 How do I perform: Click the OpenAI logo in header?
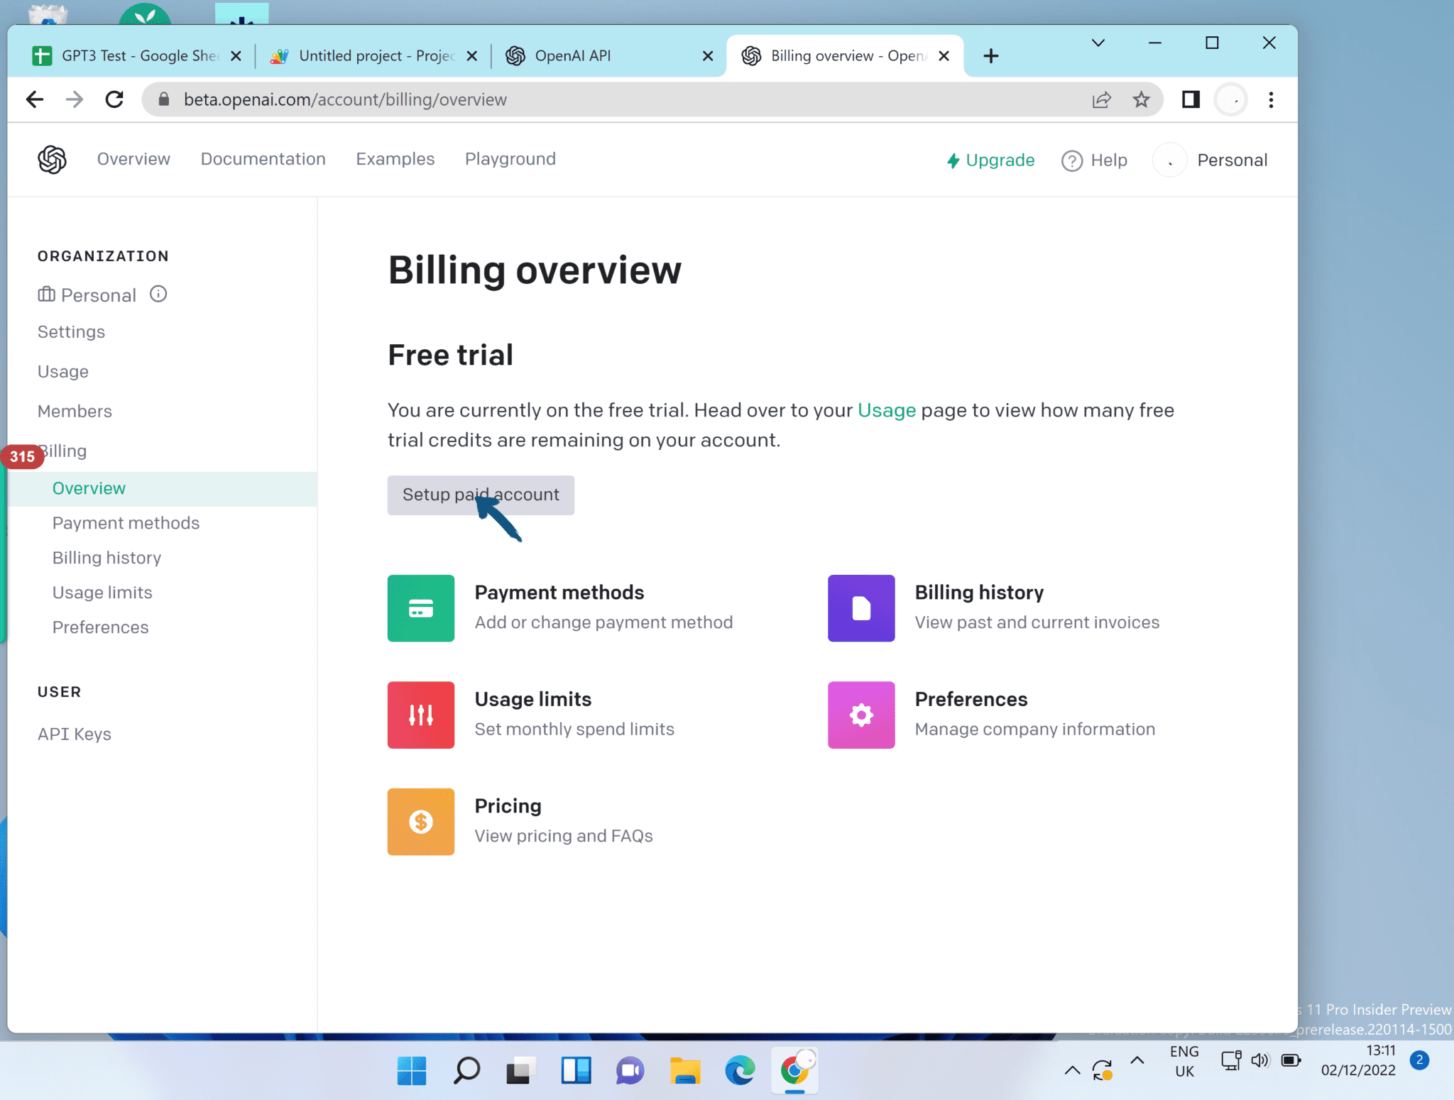coord(52,159)
